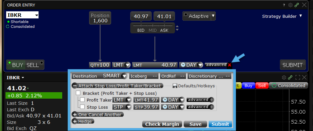The width and height of the screenshot is (313, 131).
Task: Click ASK on the price slider
Action: (x=164, y=30)
